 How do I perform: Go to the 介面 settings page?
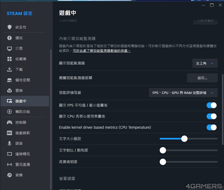pos(25,48)
